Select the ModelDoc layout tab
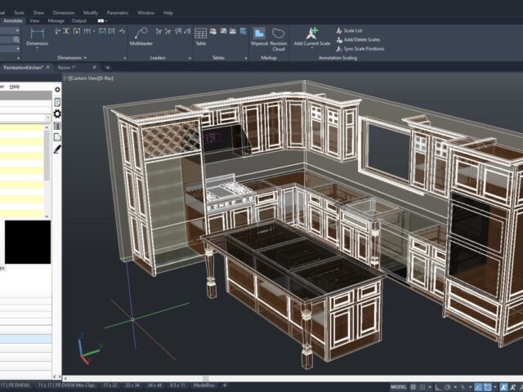The width and height of the screenshot is (523, 392). pyautogui.click(x=204, y=385)
